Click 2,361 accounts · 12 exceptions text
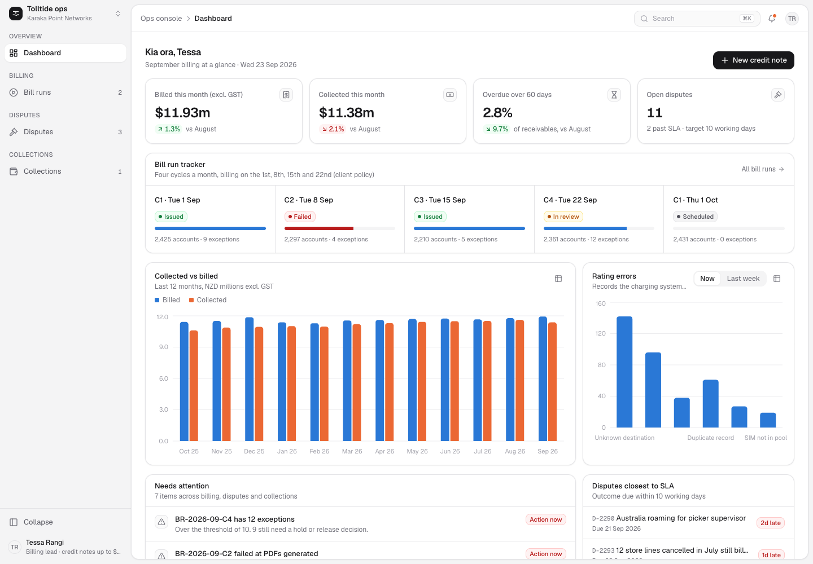Viewport: 813px width, 564px height. click(x=586, y=239)
